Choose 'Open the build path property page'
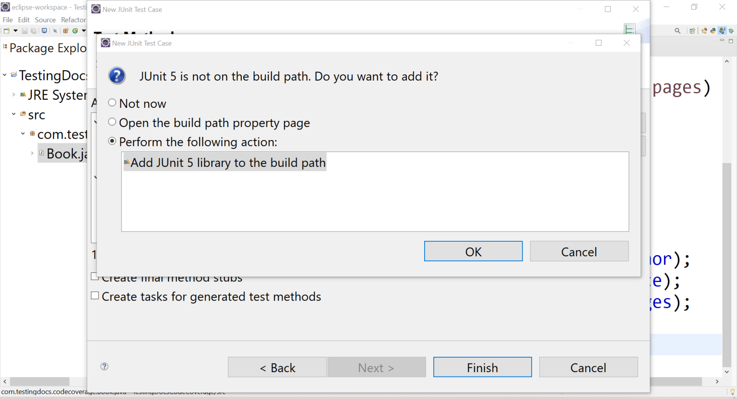This screenshot has width=737, height=399. click(112, 122)
